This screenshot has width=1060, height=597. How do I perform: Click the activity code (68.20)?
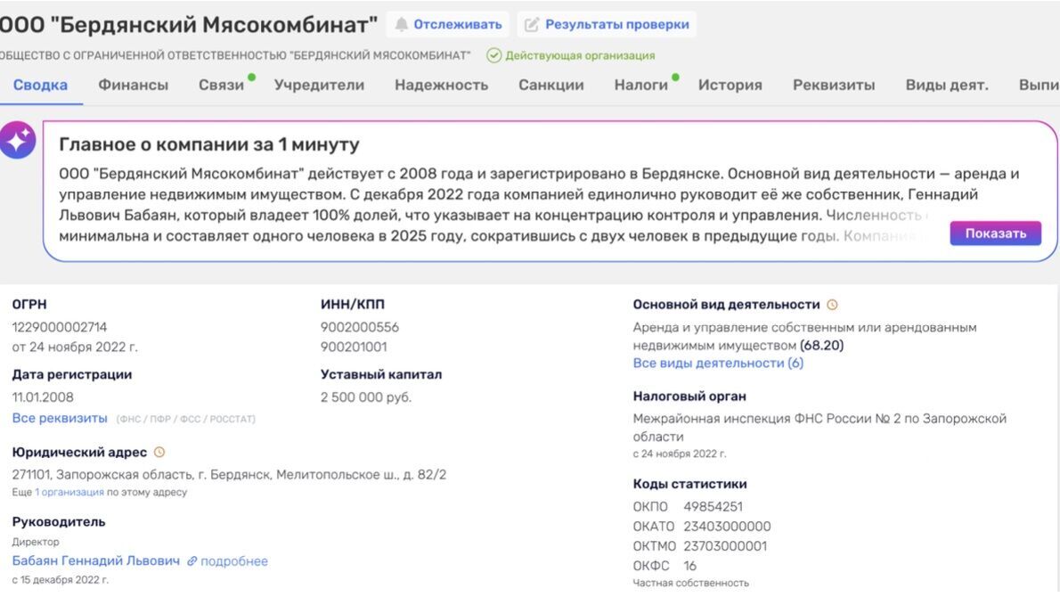821,346
